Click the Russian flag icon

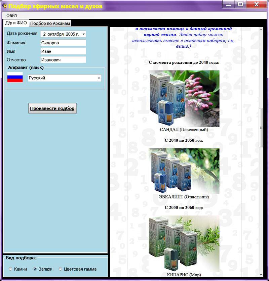pyautogui.click(x=15, y=77)
